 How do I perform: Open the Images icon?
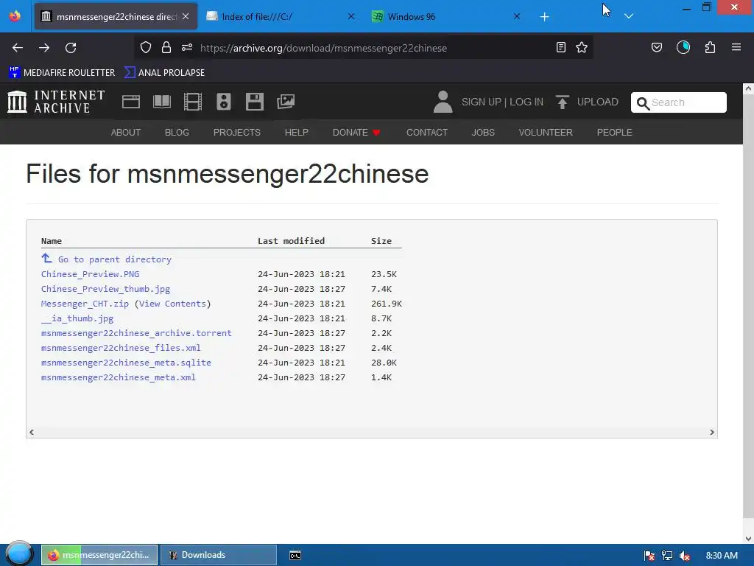tap(286, 102)
